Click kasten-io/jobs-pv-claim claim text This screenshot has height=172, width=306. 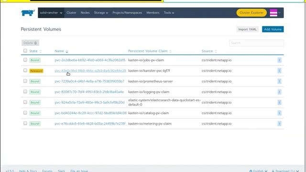[146, 60]
